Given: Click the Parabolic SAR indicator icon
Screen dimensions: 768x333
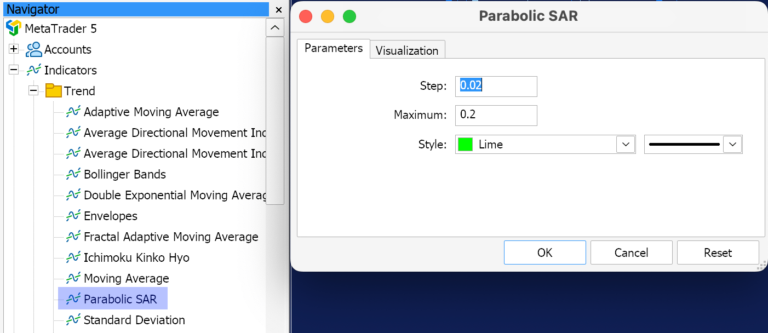Looking at the screenshot, I should 73,299.
